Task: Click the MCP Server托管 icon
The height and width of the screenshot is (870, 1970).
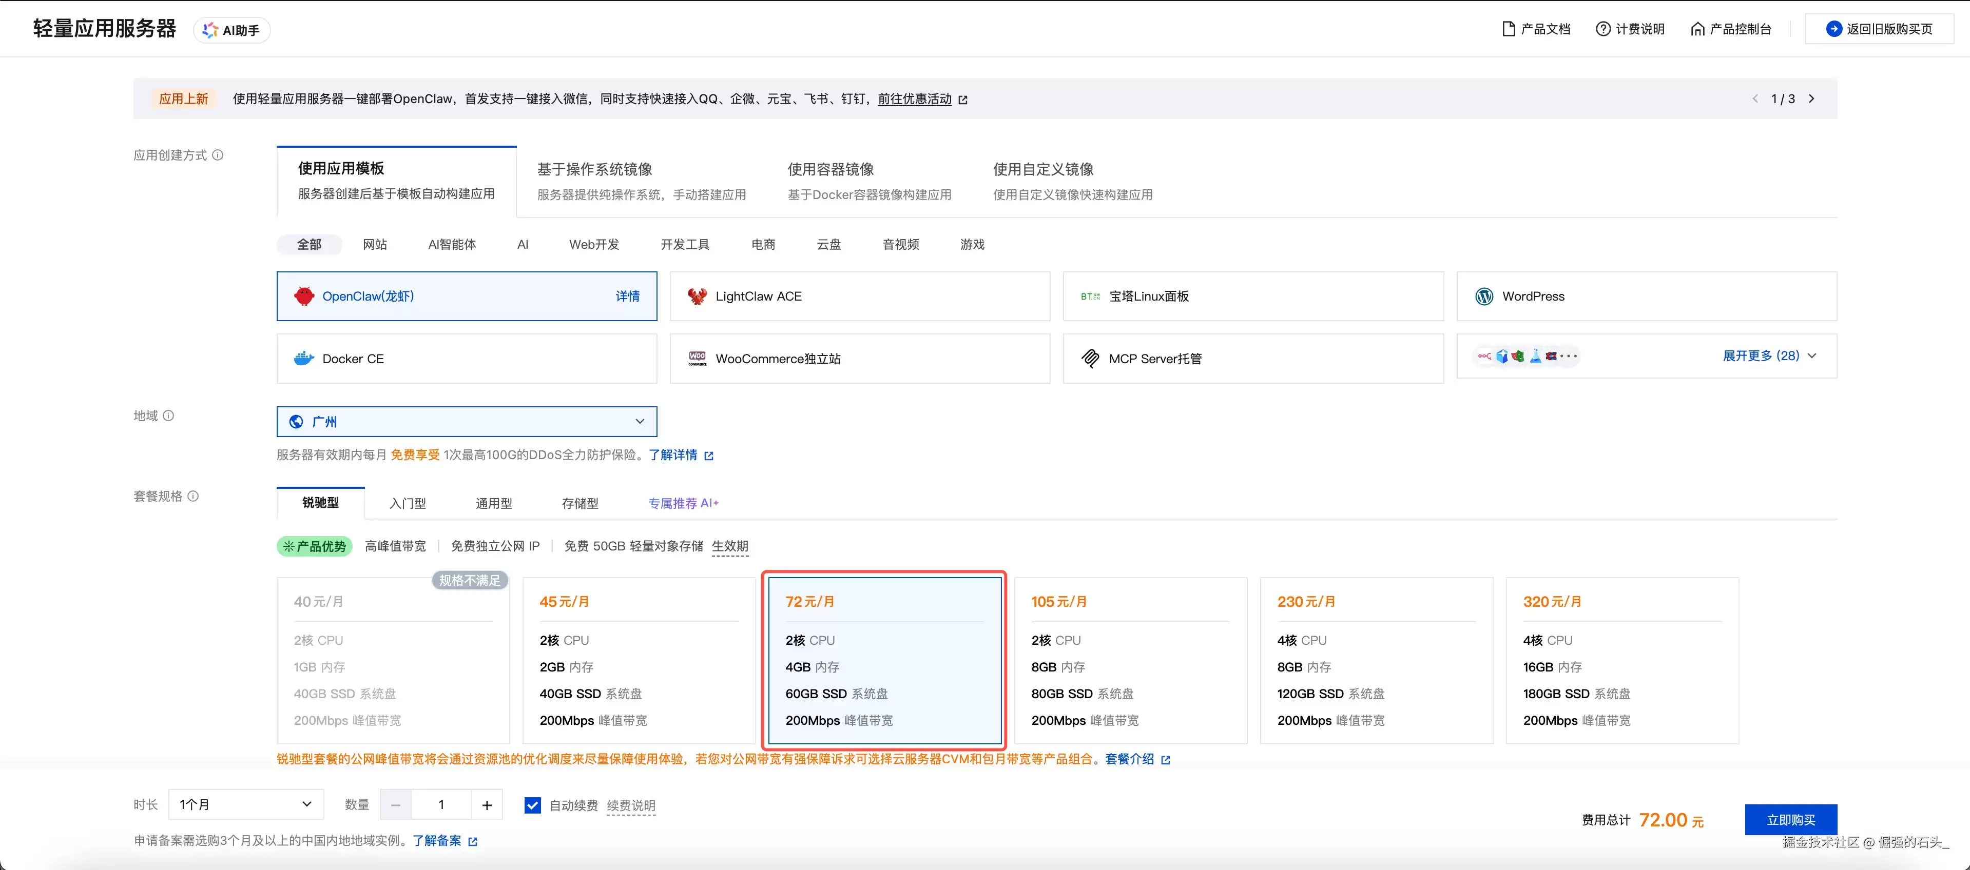Action: [1090, 359]
